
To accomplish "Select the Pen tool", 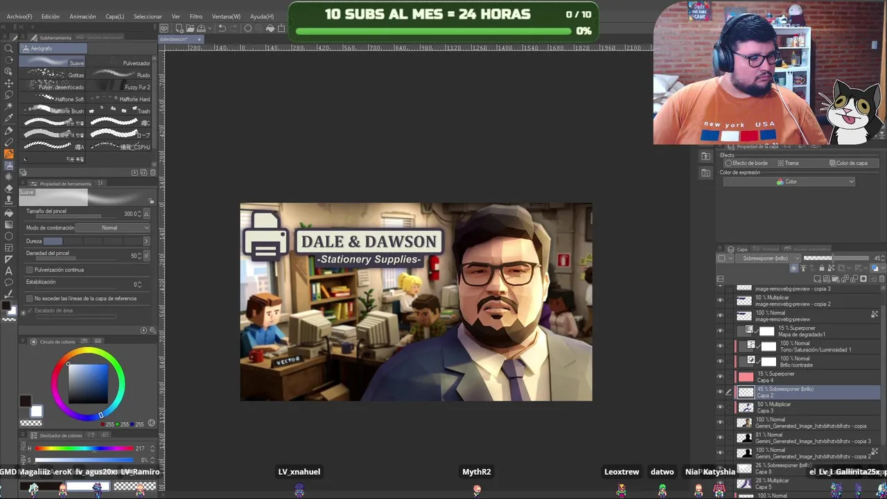I will tap(9, 132).
